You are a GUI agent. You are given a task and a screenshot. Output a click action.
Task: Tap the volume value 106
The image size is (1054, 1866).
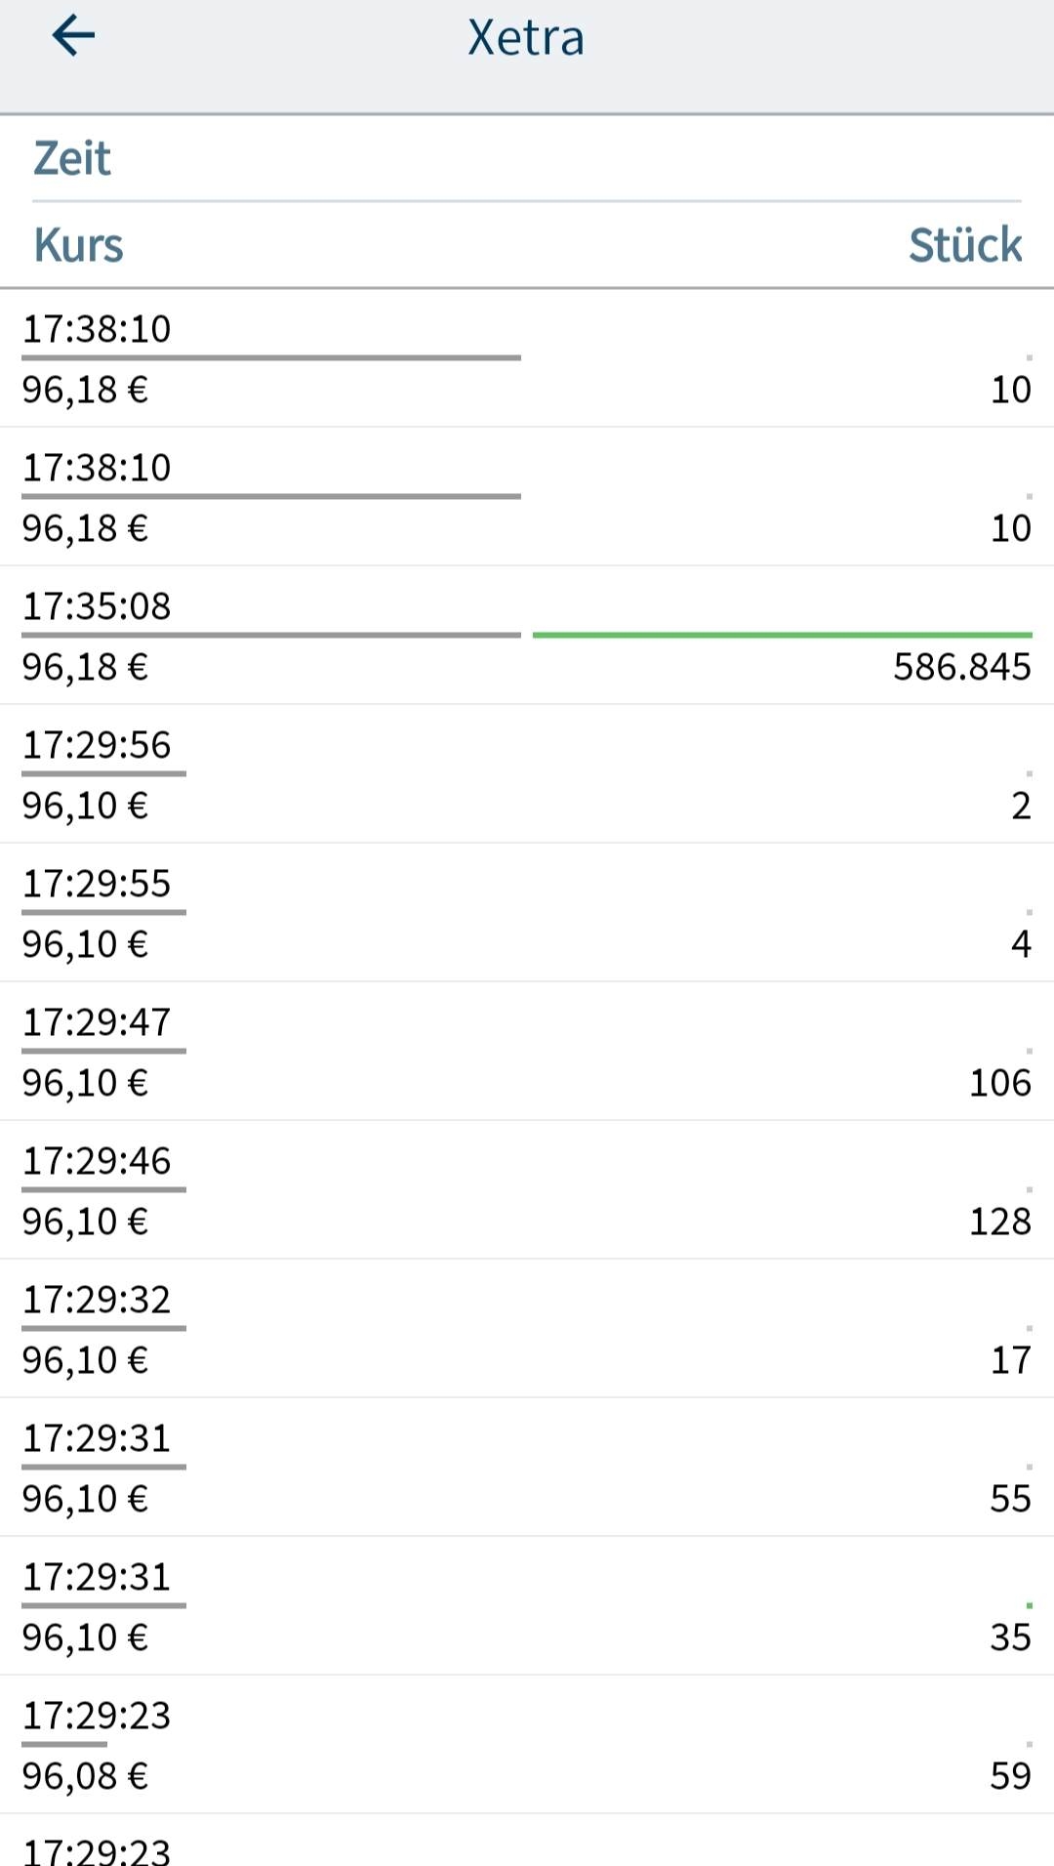tap(999, 1083)
